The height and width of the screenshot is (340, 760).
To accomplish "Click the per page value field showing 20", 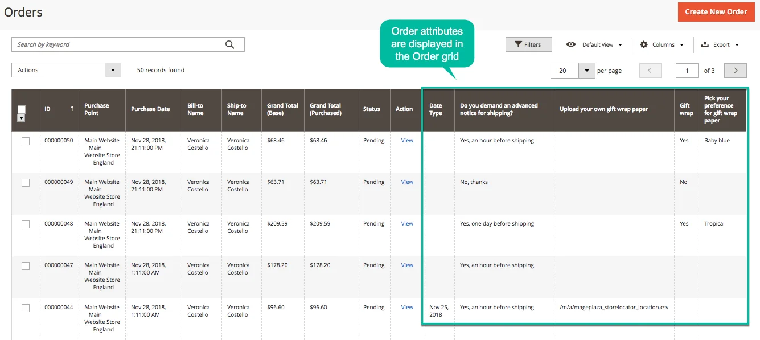I will [565, 71].
